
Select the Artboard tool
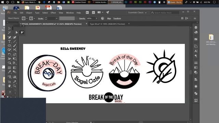click(9, 82)
